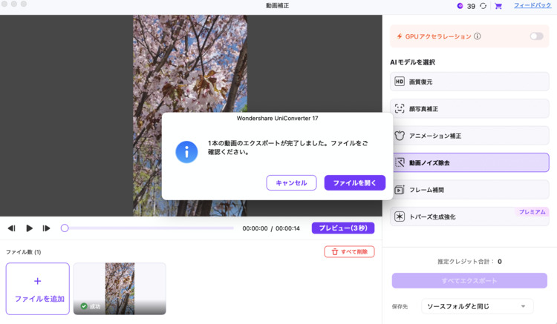Click the green 成功 check icon
The image size is (557, 324).
pyautogui.click(x=84, y=306)
